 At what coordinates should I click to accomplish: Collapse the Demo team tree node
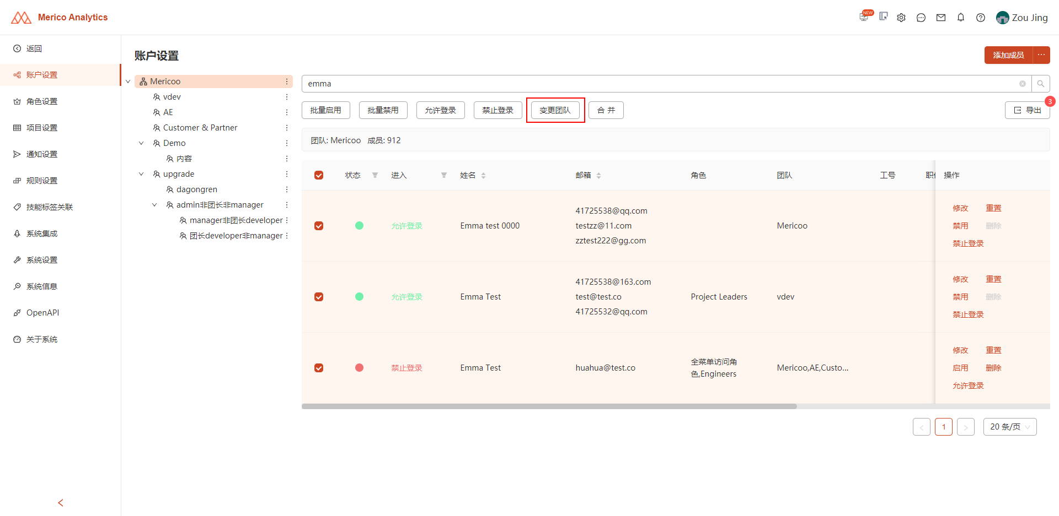[x=141, y=143]
